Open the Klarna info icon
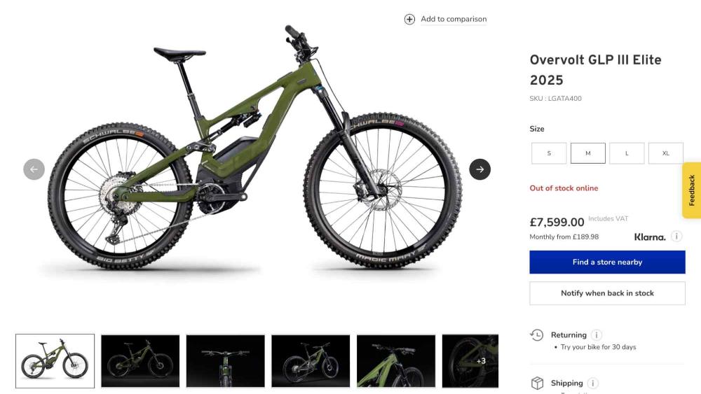The width and height of the screenshot is (701, 394). (x=676, y=236)
